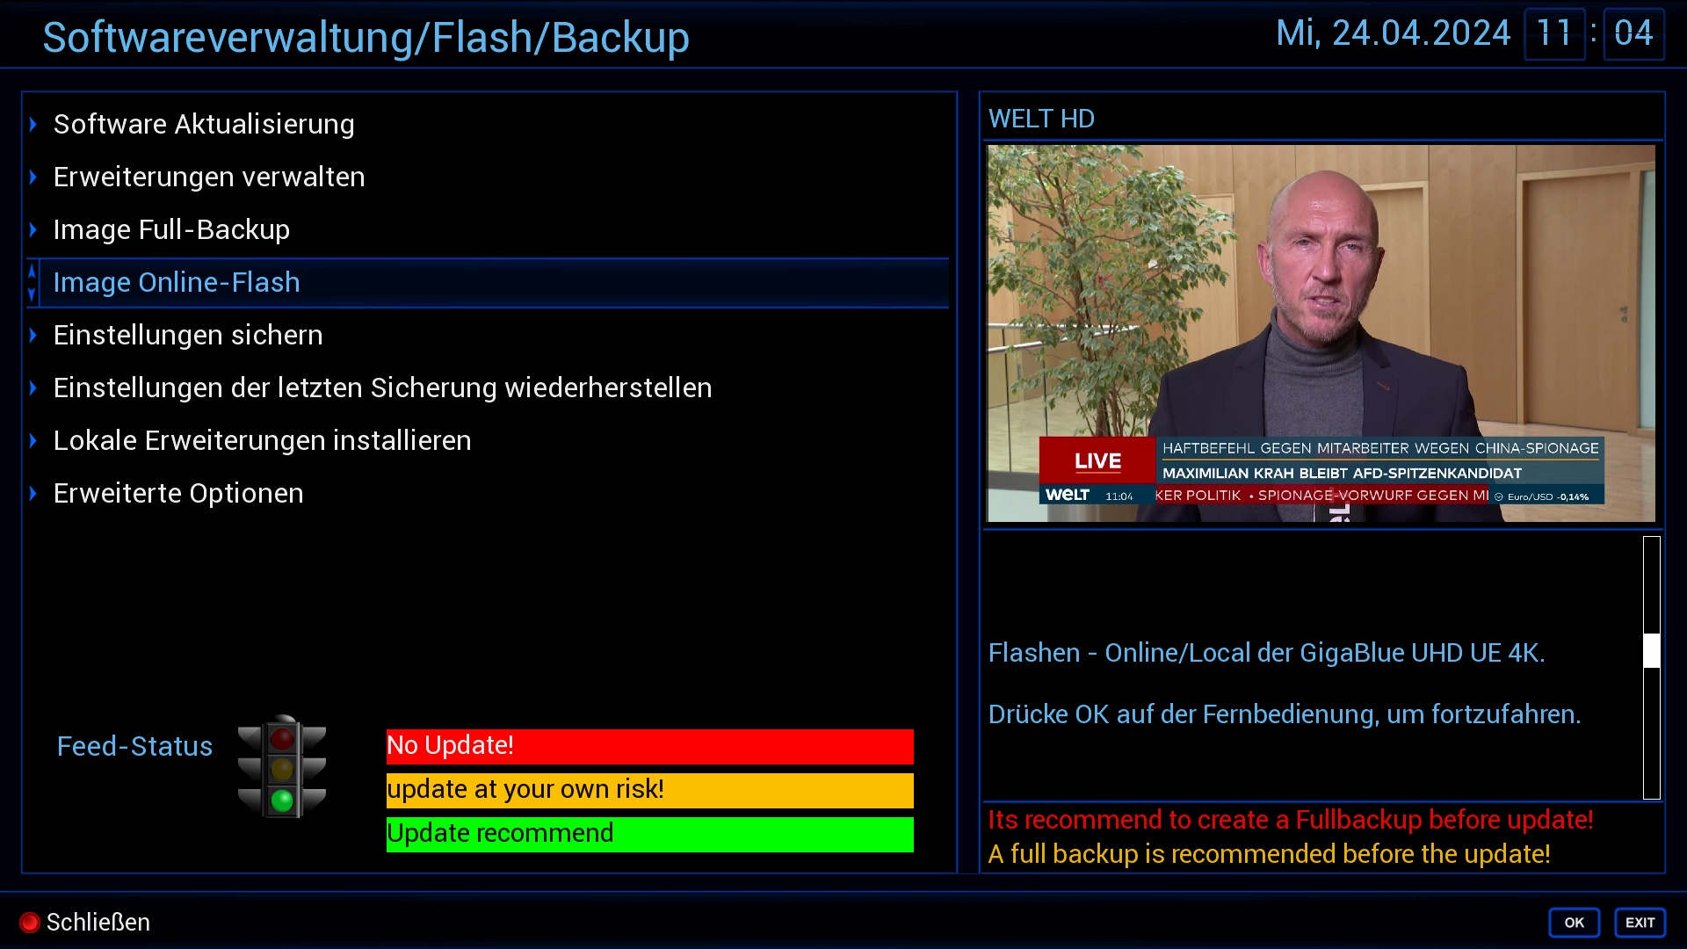Image resolution: width=1687 pixels, height=949 pixels.
Task: Open Erweiterte Optionen entry
Action: [488, 493]
